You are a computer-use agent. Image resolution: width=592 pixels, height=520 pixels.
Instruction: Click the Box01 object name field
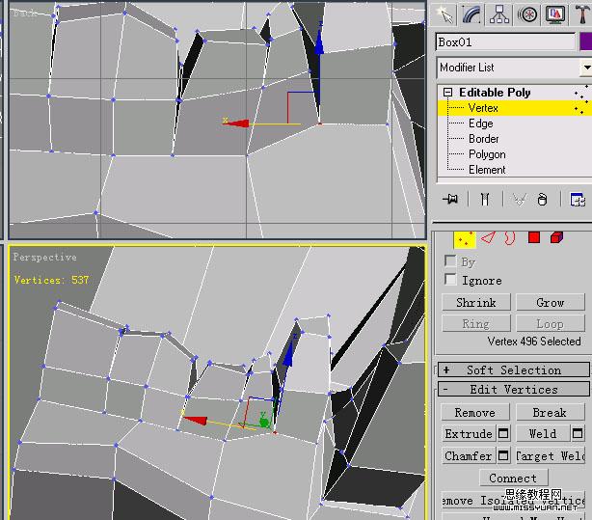505,41
